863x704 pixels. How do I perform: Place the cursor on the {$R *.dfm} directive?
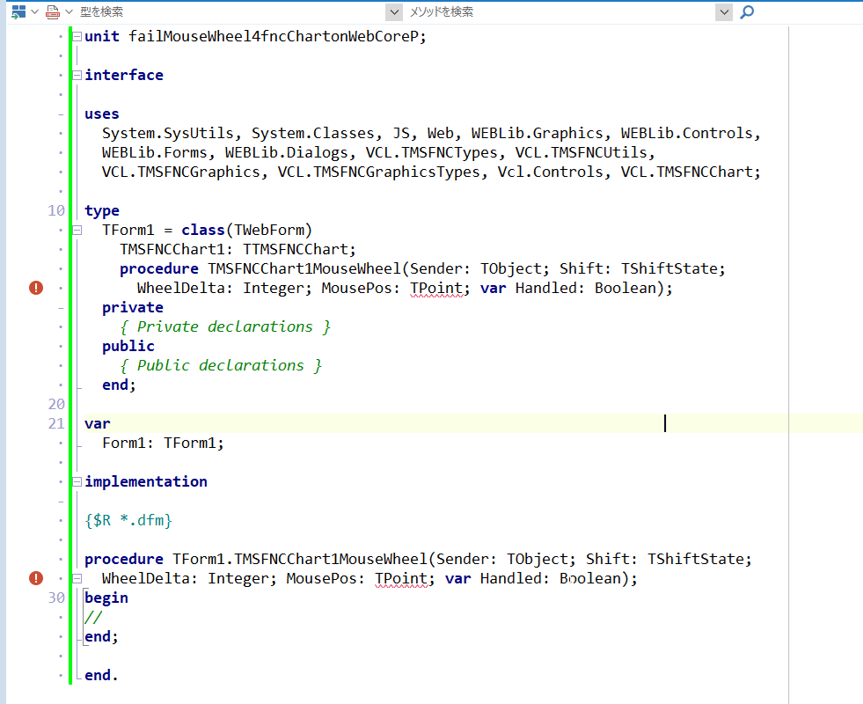coord(128,521)
